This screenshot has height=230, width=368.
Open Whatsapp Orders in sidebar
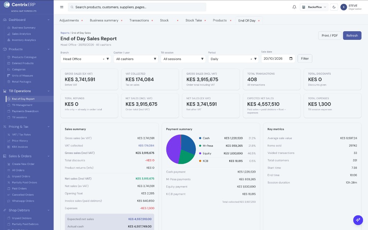pos(23,201)
